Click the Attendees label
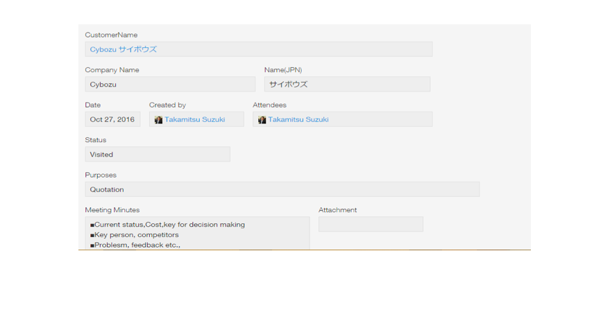Screen dimensions: 610x312 (269, 105)
